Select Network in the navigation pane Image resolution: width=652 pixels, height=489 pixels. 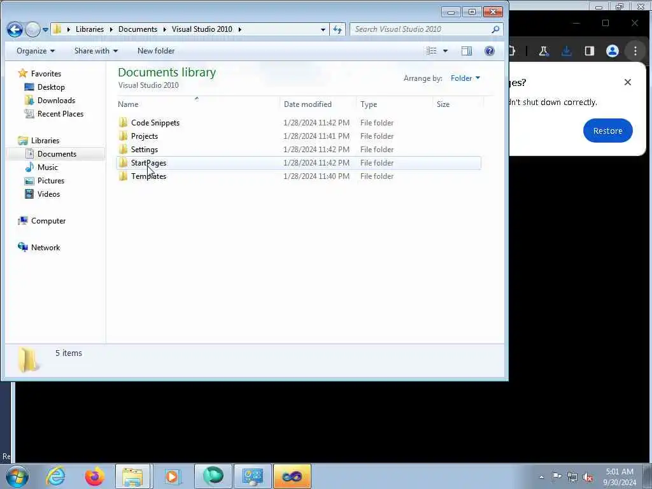point(45,248)
